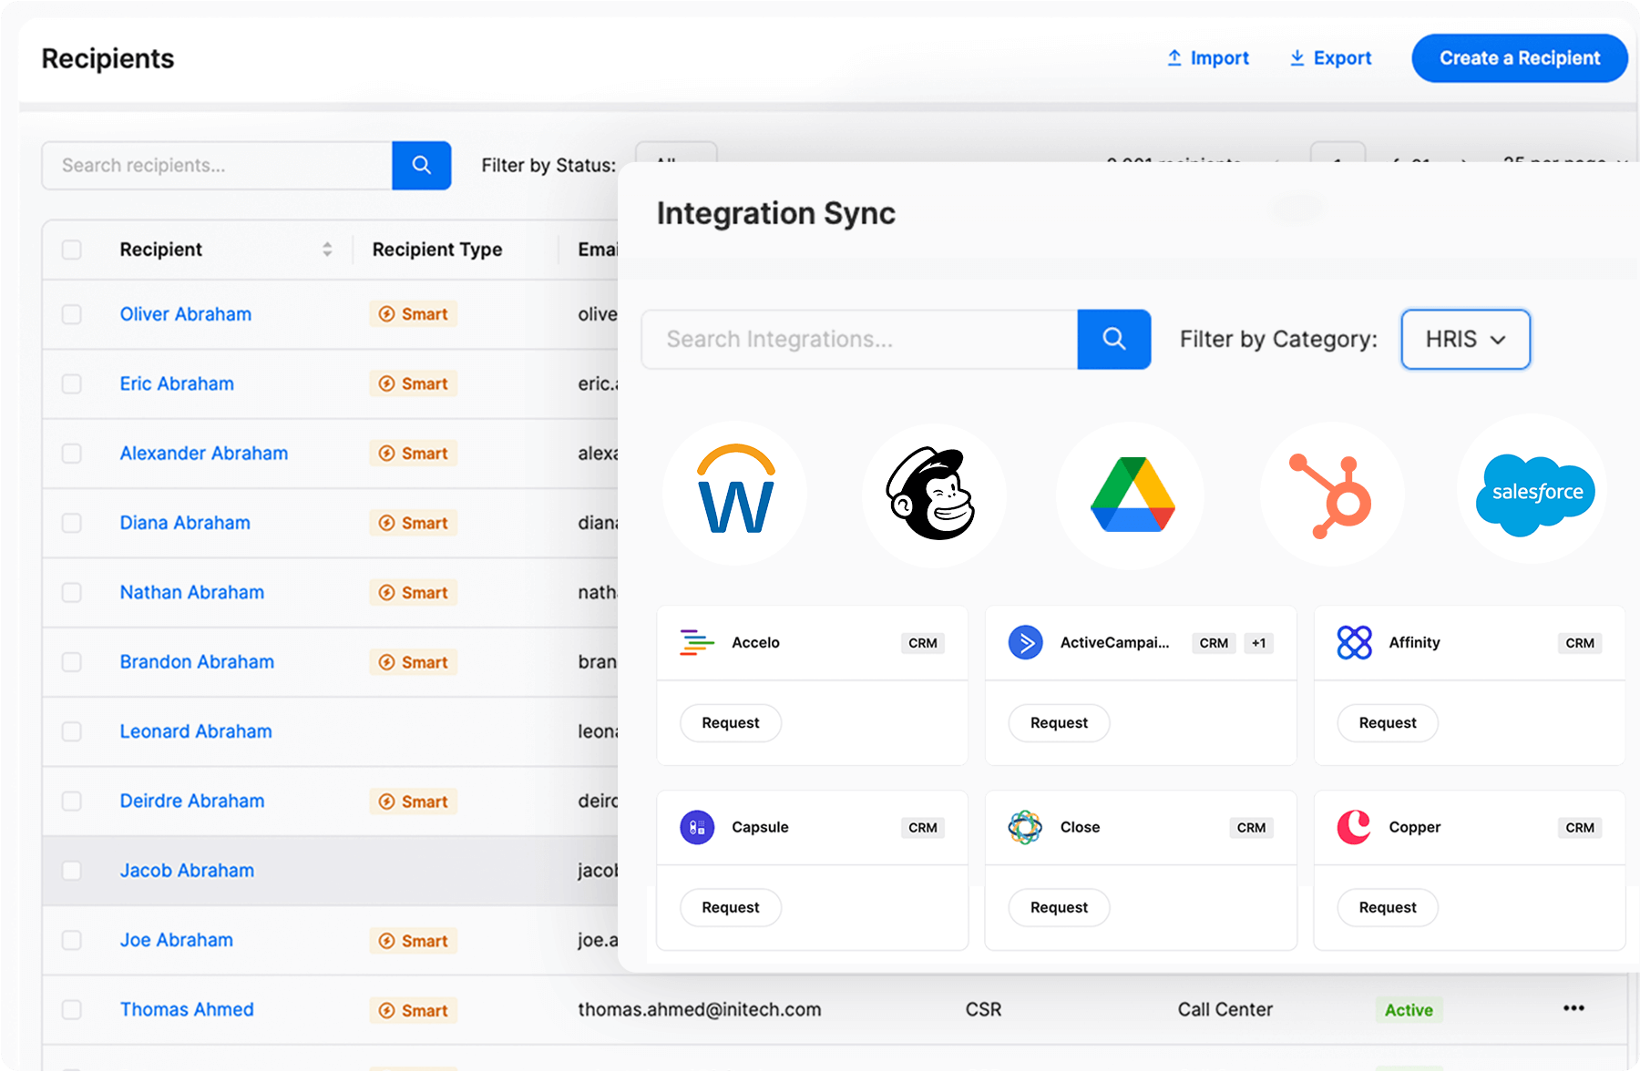Click the Active status for Thomas Ahmed
The height and width of the screenshot is (1072, 1640).
tap(1409, 1010)
